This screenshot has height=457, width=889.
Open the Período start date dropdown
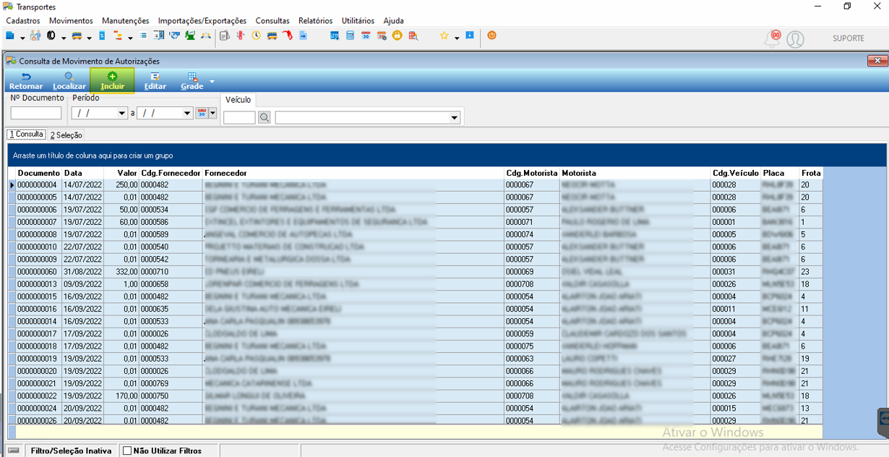click(x=121, y=113)
